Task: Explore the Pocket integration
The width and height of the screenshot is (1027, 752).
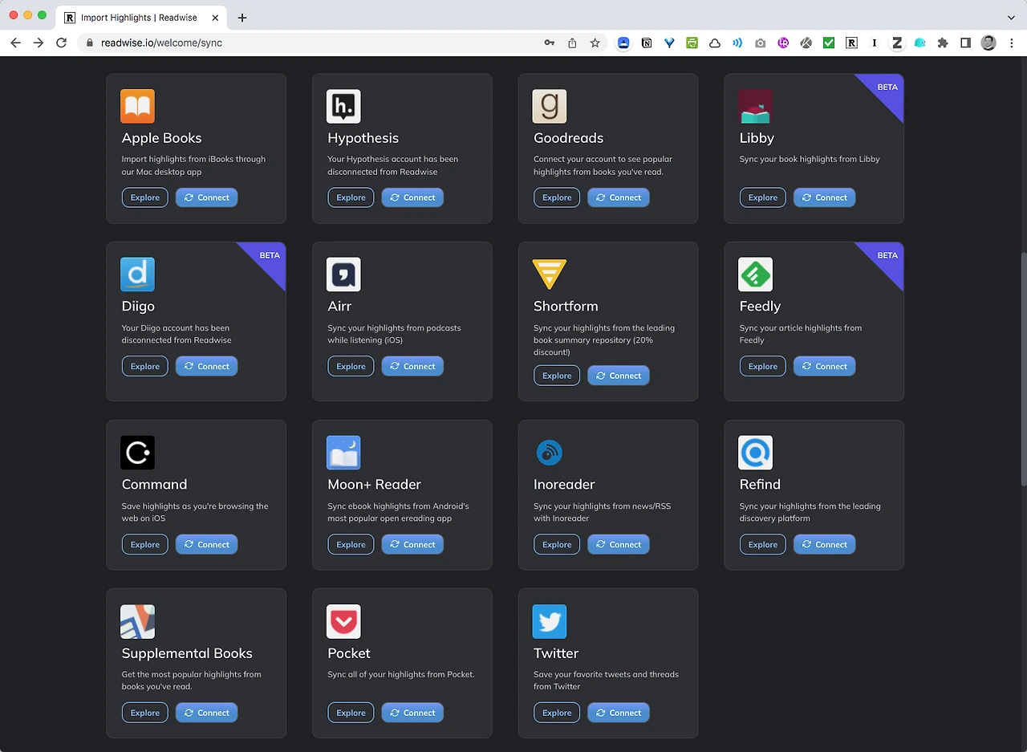Action: click(351, 713)
